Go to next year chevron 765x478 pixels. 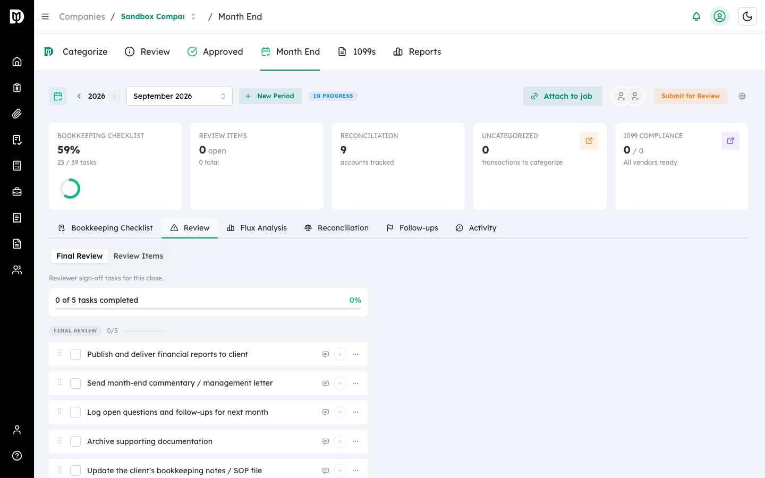114,96
